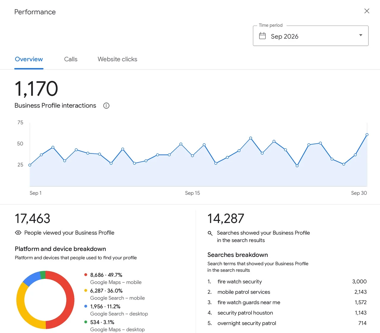Click the 17,463 profile views number
The height and width of the screenshot is (333, 380).
(x=33, y=219)
